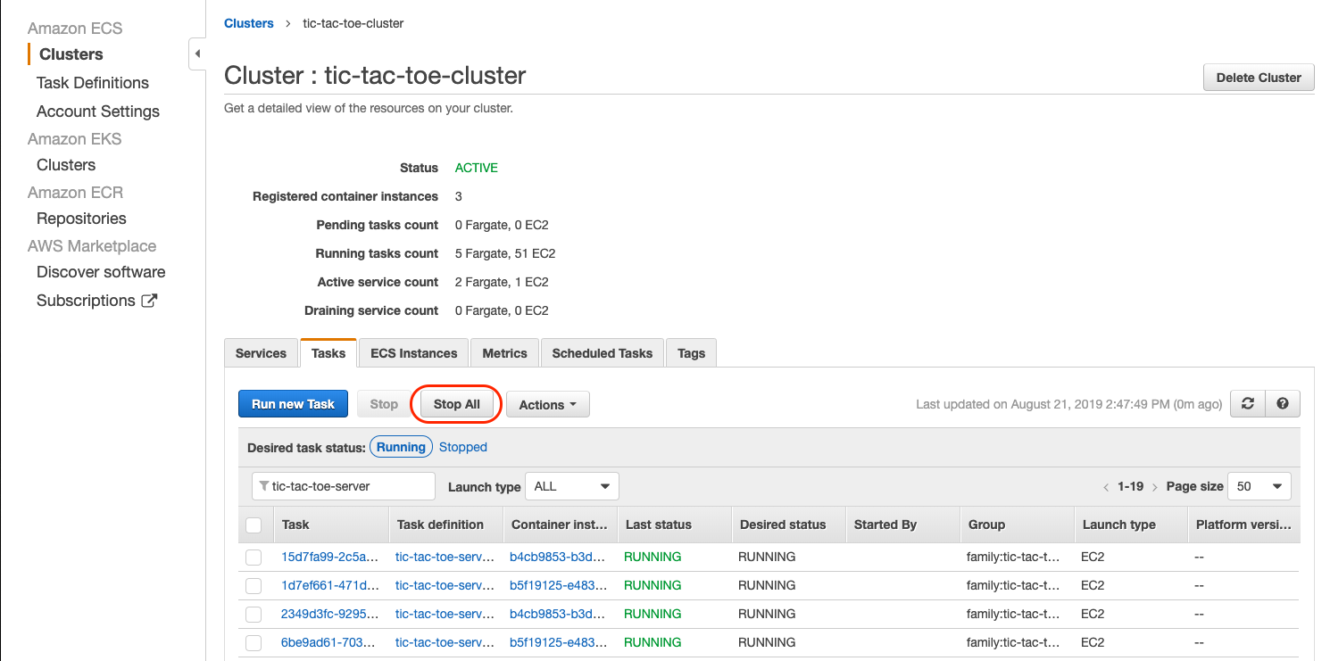Sort by Platform version column header
1330x661 pixels.
coord(1244,525)
